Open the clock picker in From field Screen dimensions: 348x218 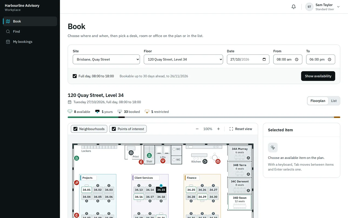[x=297, y=59]
